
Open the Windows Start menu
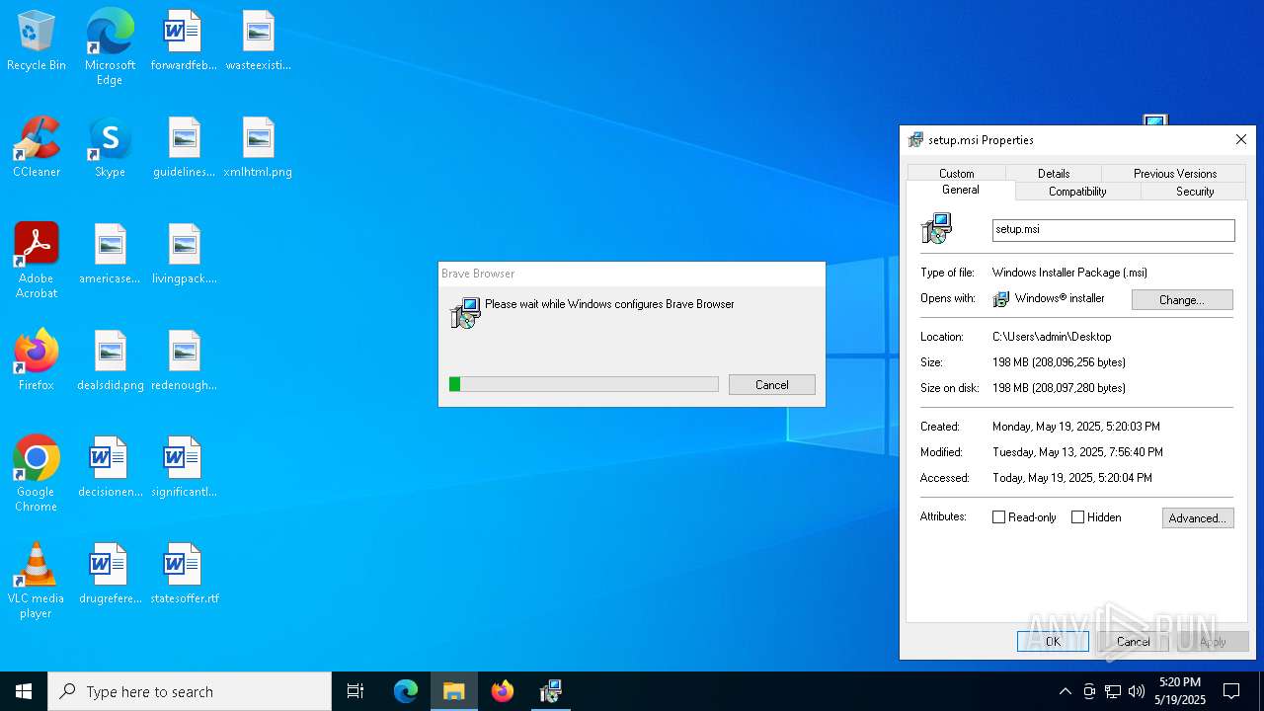(x=24, y=691)
